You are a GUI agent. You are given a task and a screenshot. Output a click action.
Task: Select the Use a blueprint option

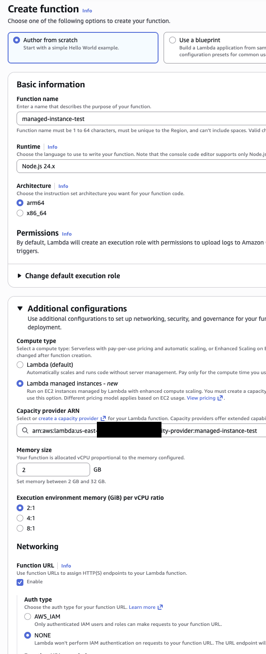point(173,40)
